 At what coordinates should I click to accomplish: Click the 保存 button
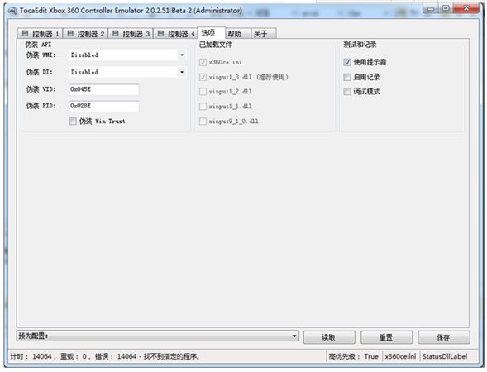(x=444, y=337)
